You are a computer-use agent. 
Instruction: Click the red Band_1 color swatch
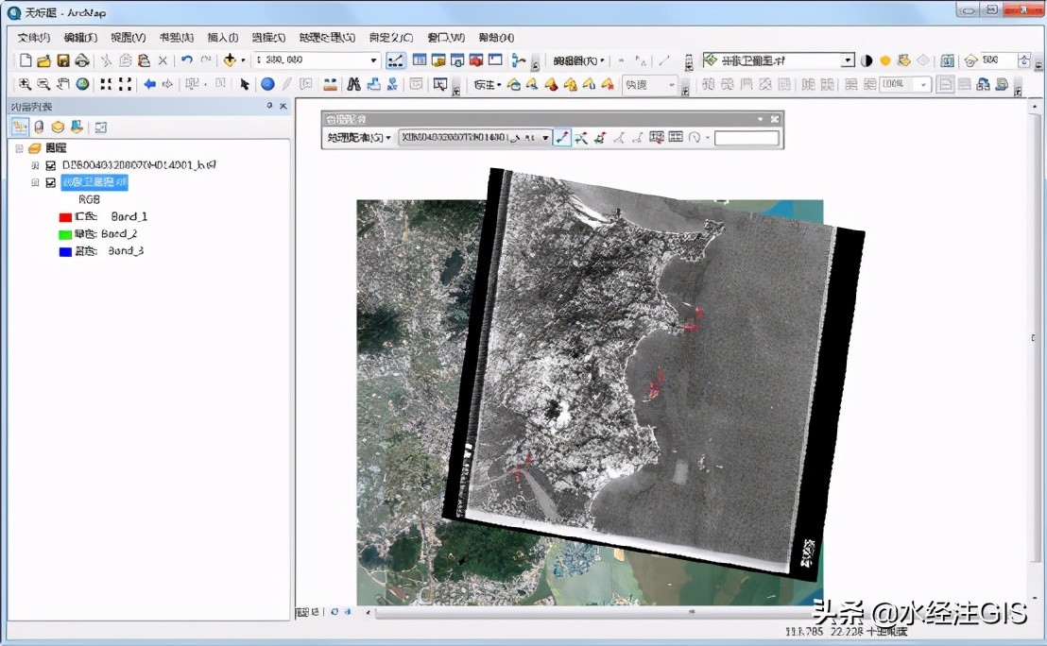tap(65, 217)
